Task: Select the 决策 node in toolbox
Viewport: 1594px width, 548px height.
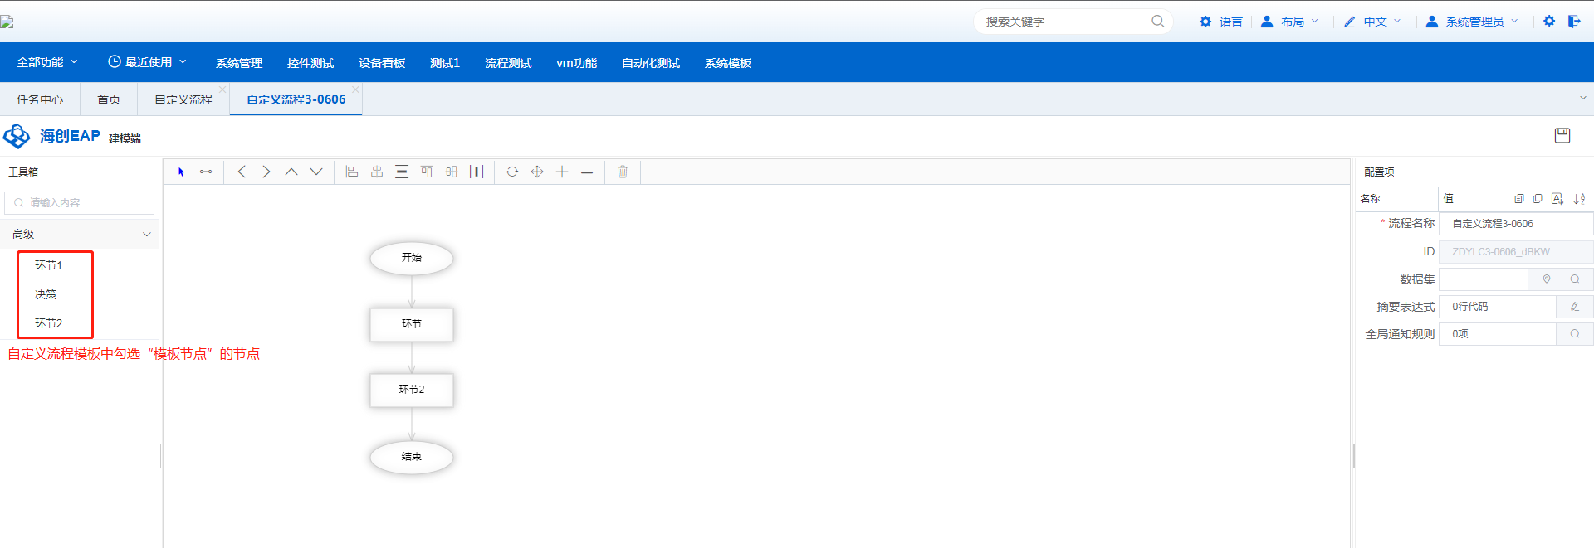Action: tap(46, 294)
